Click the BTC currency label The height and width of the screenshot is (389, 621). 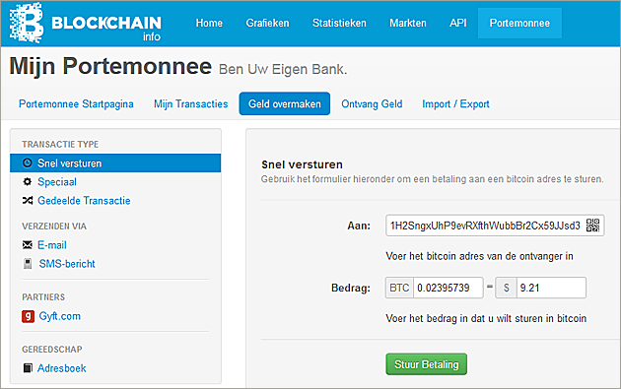click(399, 288)
